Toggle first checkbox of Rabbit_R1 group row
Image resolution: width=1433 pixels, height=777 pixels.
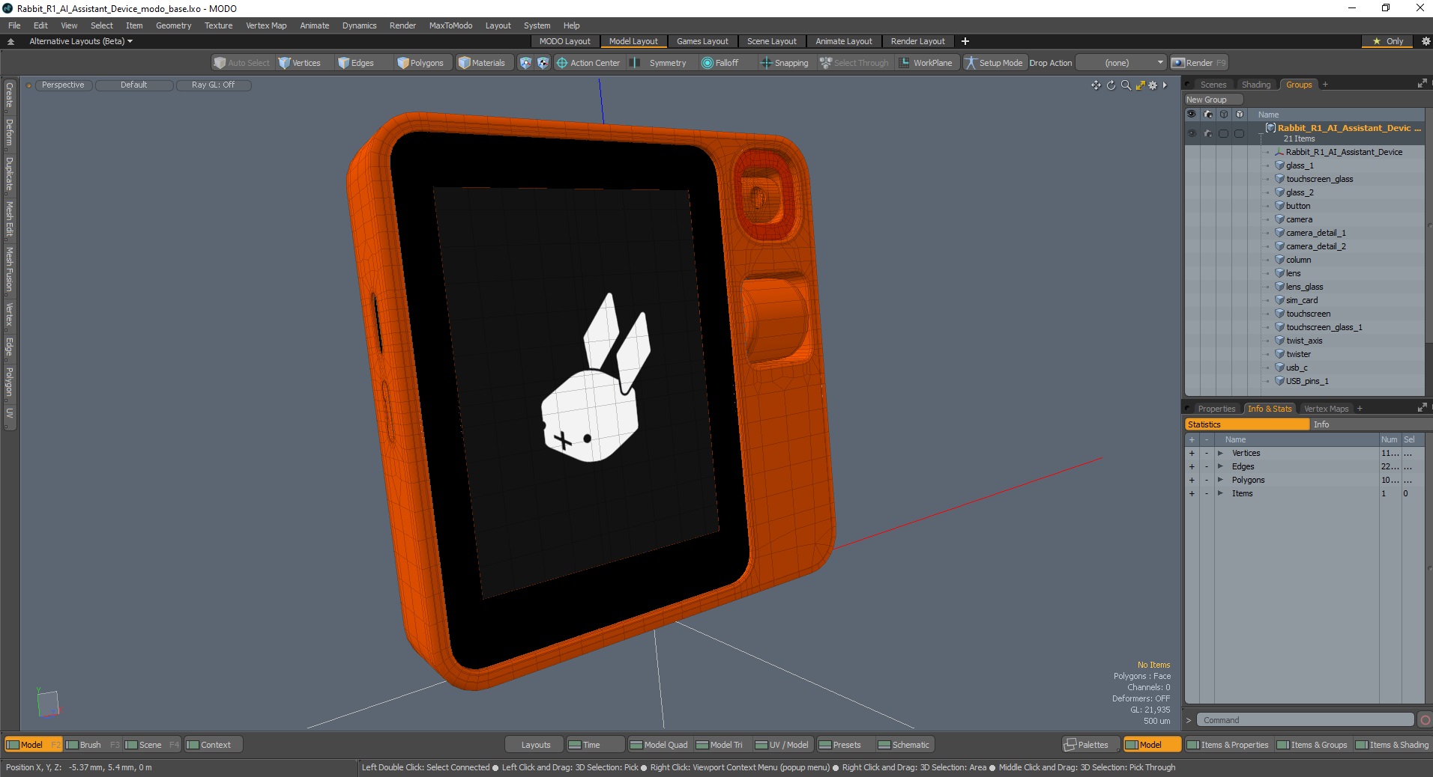coord(1223,133)
